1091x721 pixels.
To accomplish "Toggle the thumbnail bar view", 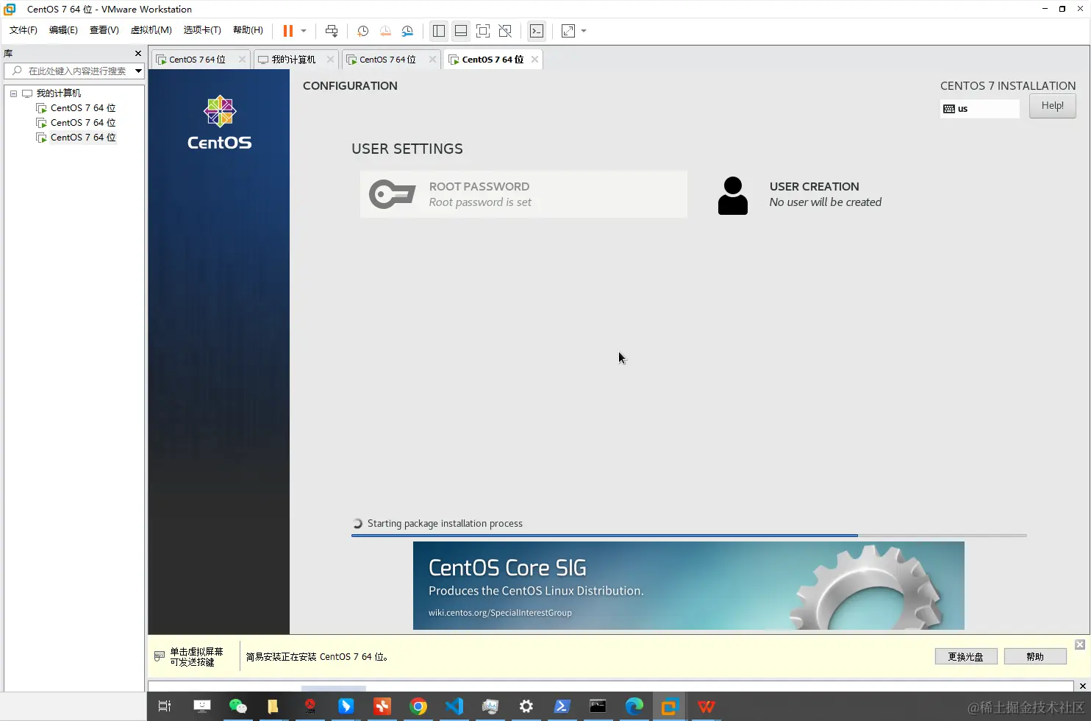I will [461, 31].
